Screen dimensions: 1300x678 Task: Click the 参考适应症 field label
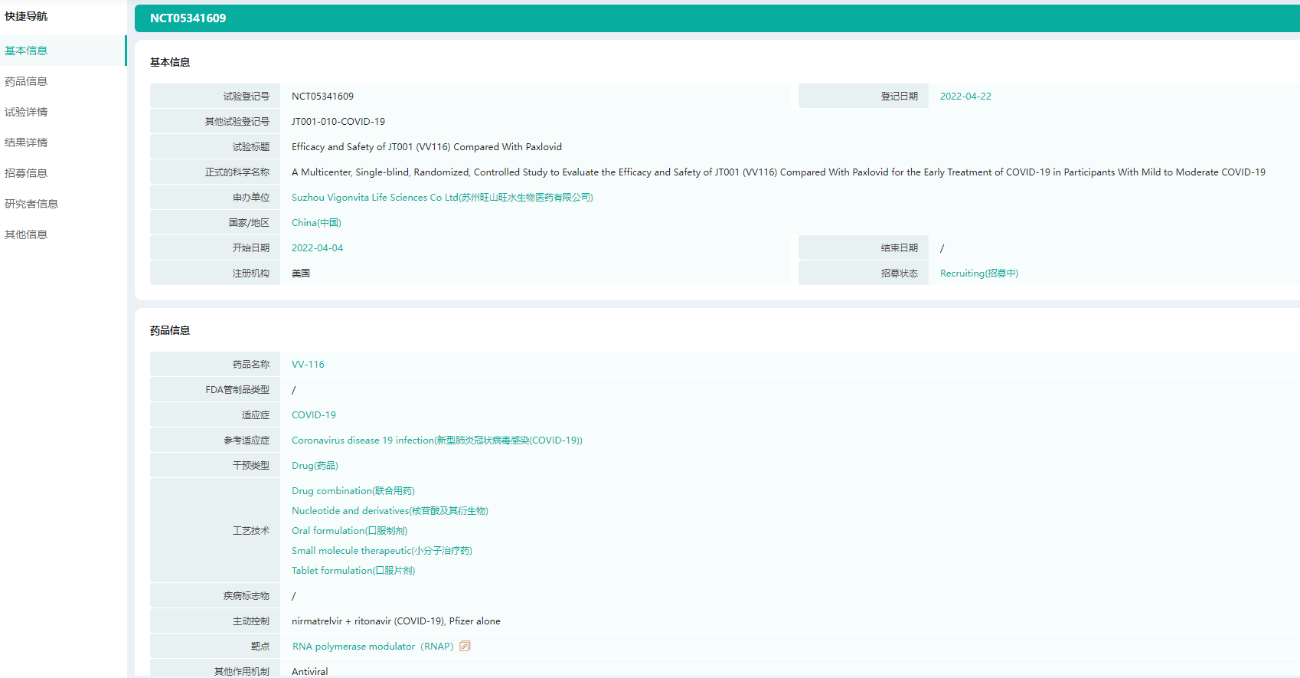[247, 441]
